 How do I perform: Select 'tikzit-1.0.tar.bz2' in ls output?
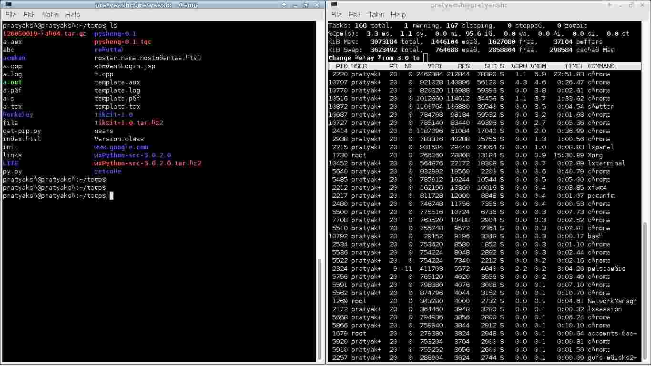click(129, 123)
